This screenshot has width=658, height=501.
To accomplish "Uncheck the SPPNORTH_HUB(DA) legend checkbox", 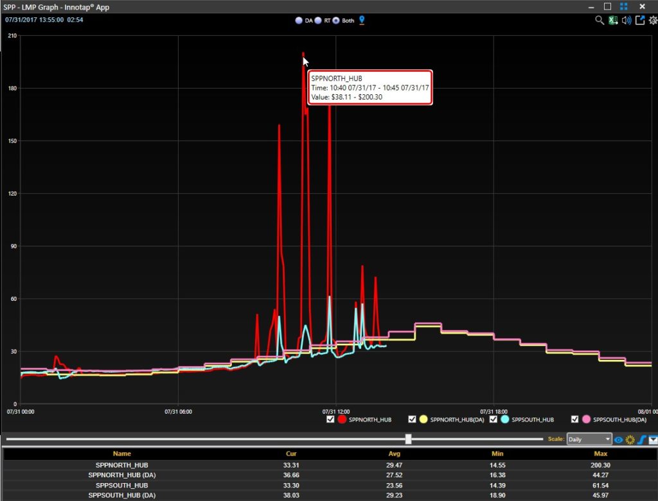I will pyautogui.click(x=412, y=420).
